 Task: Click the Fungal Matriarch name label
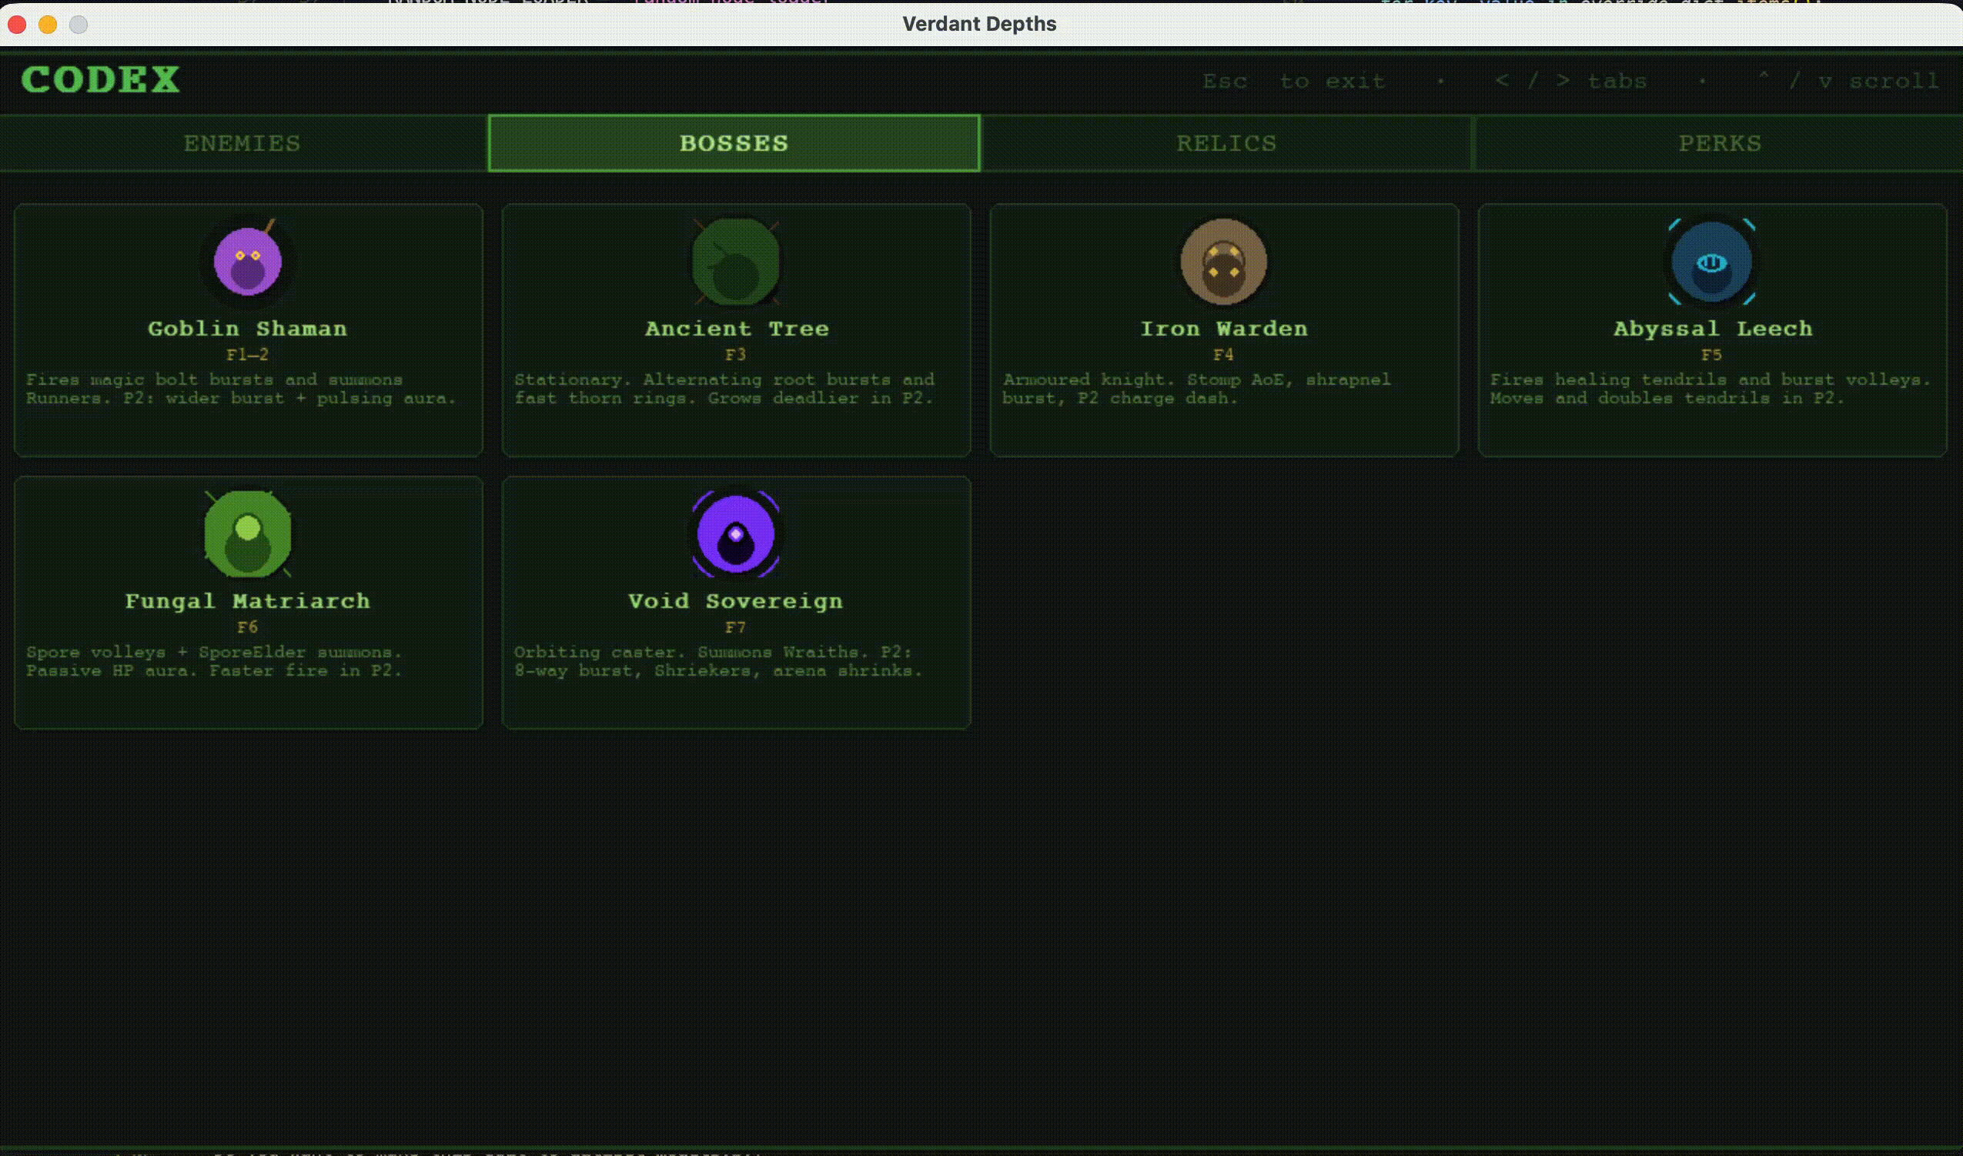point(248,601)
